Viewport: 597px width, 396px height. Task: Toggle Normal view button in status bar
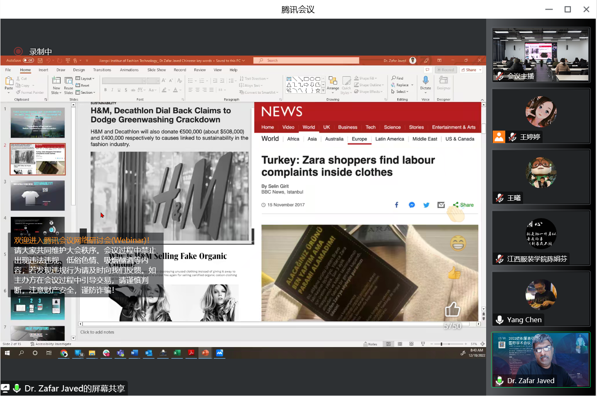(388, 344)
